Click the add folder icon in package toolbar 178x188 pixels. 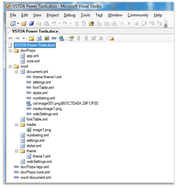click(31, 38)
